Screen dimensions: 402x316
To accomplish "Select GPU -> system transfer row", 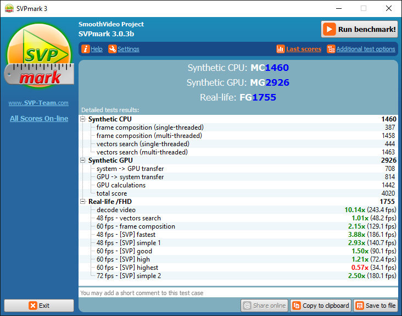I will [x=238, y=177].
